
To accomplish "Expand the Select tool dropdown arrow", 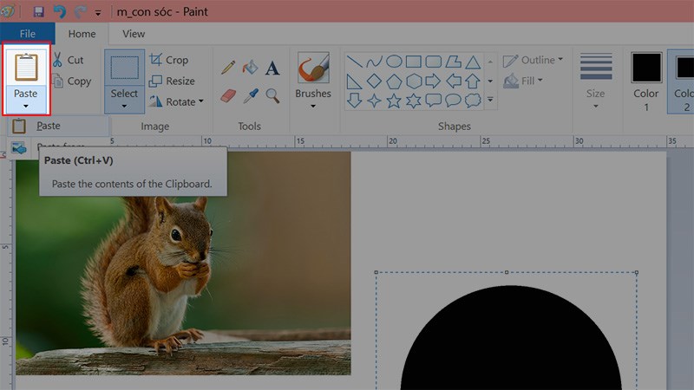I will pyautogui.click(x=124, y=107).
